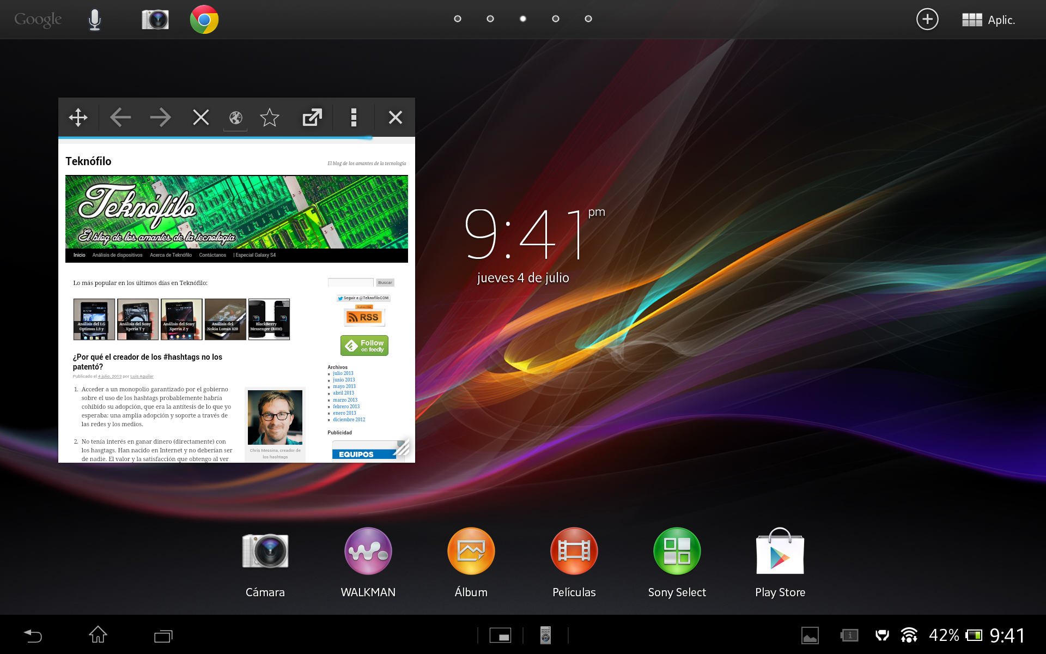Bookmark the page with the star icon
1046x654 pixels.
pos(270,117)
